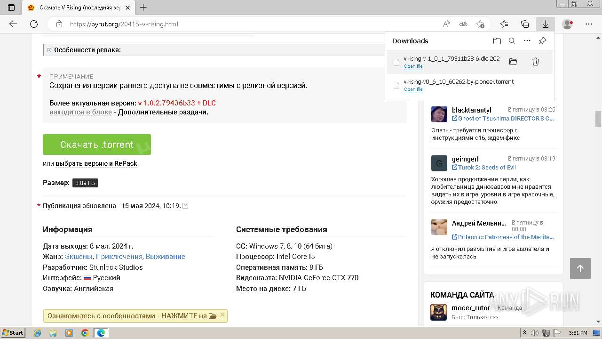602x339 pixels.
Task: Open downloads folder icon in Downloads panel
Action: (497, 41)
